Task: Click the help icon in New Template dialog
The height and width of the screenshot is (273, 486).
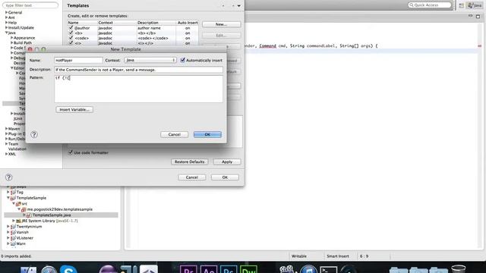Action: (34, 134)
